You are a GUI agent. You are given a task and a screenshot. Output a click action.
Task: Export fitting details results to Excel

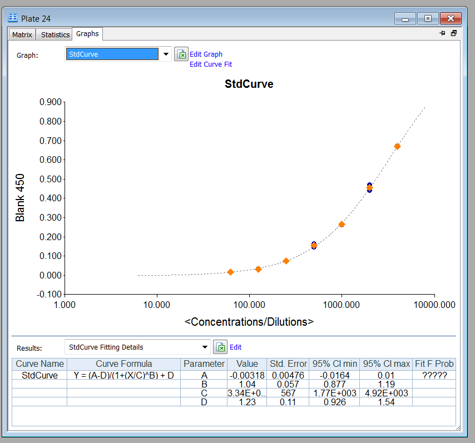pos(221,347)
